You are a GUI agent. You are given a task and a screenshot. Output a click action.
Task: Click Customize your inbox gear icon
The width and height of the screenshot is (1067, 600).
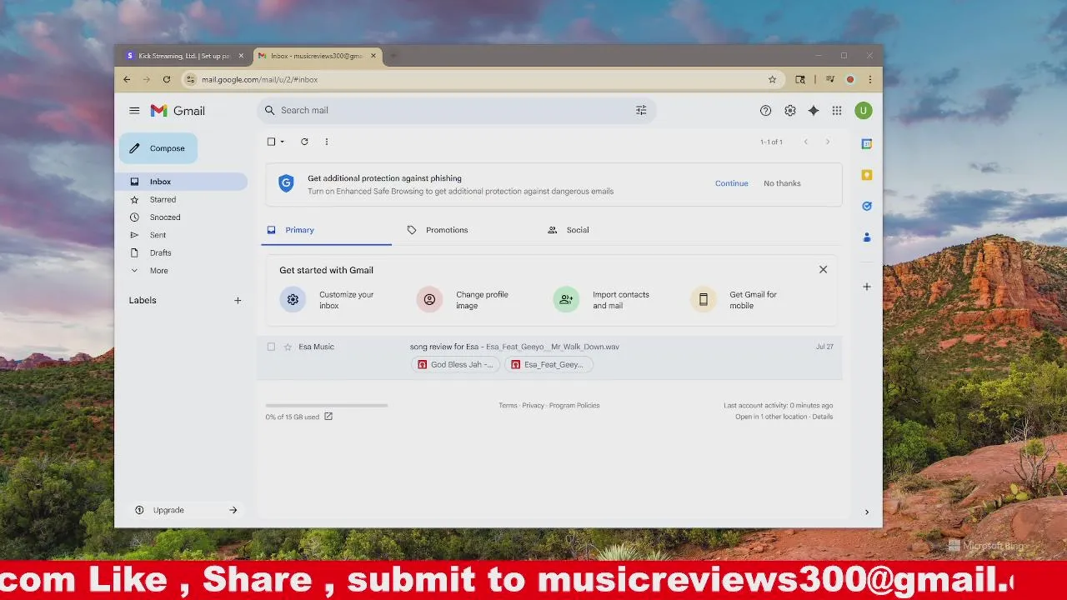coord(293,300)
